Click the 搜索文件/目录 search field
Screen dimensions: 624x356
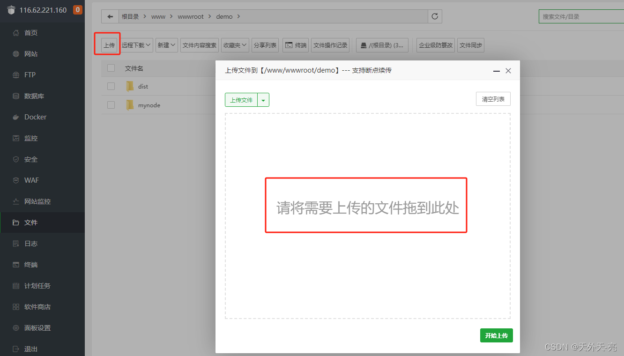[581, 16]
